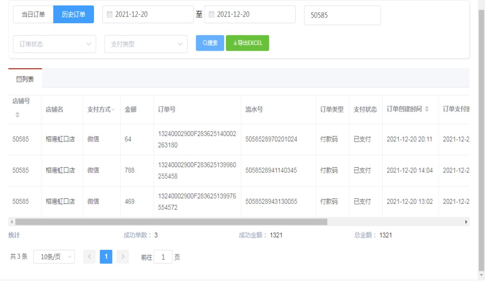Go to previous page arrow
The width and height of the screenshot is (485, 281).
coord(89,257)
